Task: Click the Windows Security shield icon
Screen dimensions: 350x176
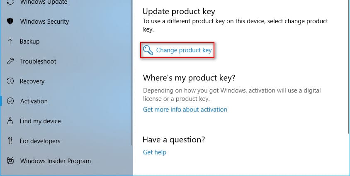Action: 11,22
